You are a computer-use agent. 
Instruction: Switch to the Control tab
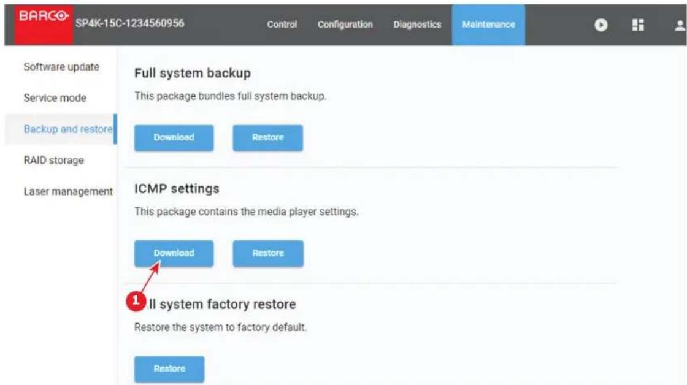coord(282,25)
